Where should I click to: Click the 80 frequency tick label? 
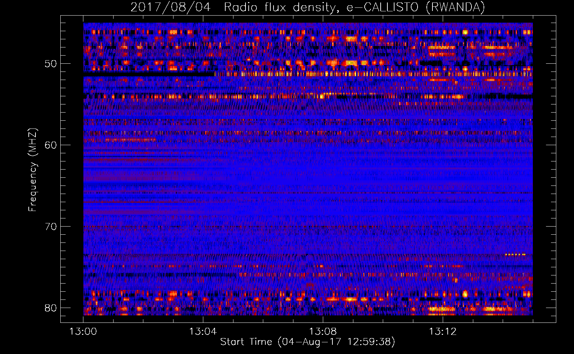[x=50, y=308]
